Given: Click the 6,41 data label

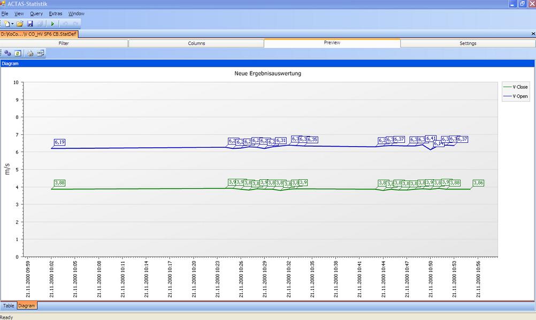Looking at the screenshot, I should coord(431,138).
